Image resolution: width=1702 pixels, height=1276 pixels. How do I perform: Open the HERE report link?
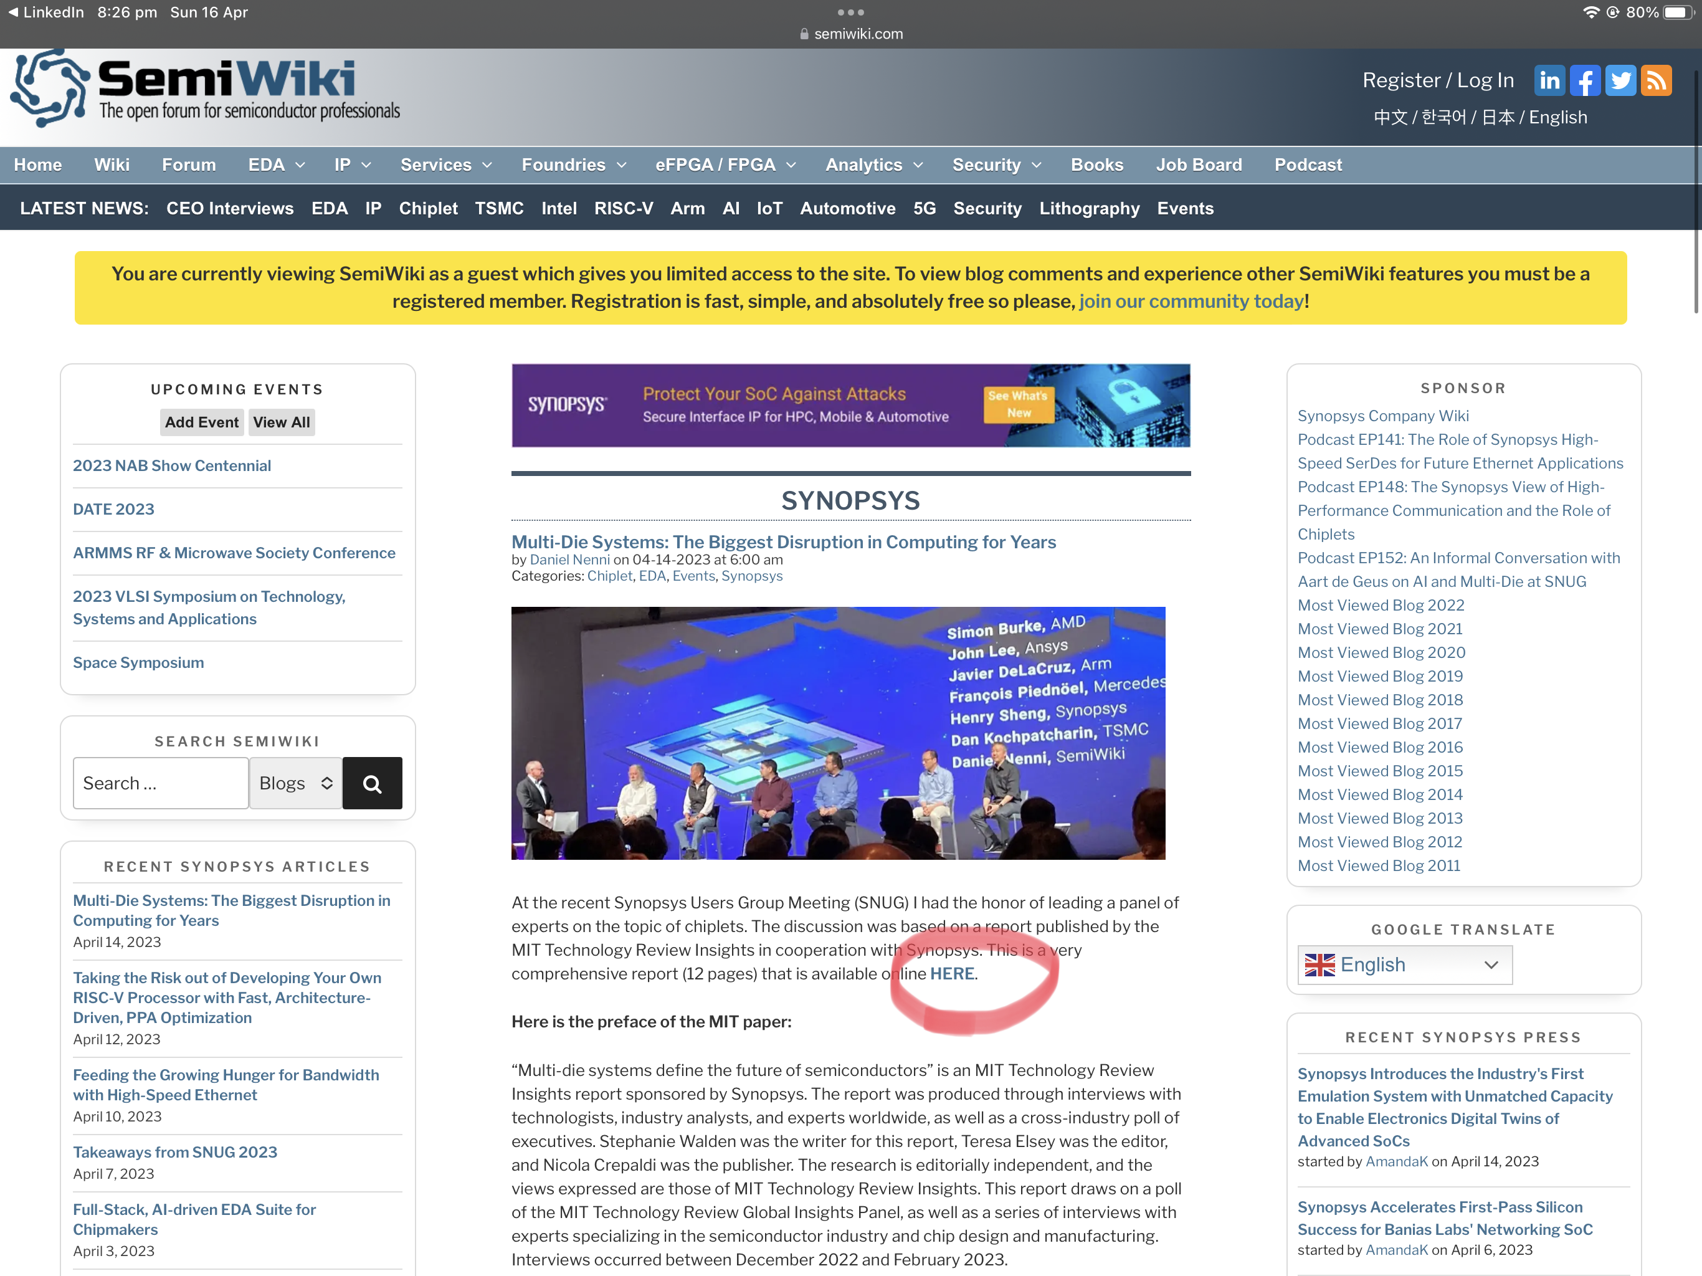(x=952, y=974)
